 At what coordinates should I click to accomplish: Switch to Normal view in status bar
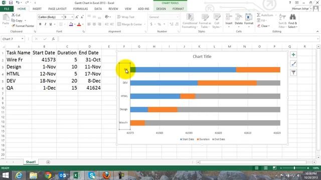pos(256,168)
